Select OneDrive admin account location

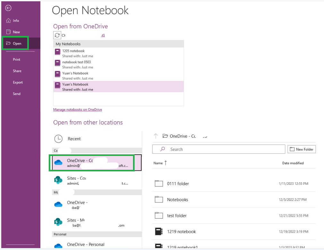coord(97,163)
